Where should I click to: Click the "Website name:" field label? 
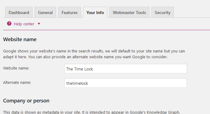coord(16,68)
